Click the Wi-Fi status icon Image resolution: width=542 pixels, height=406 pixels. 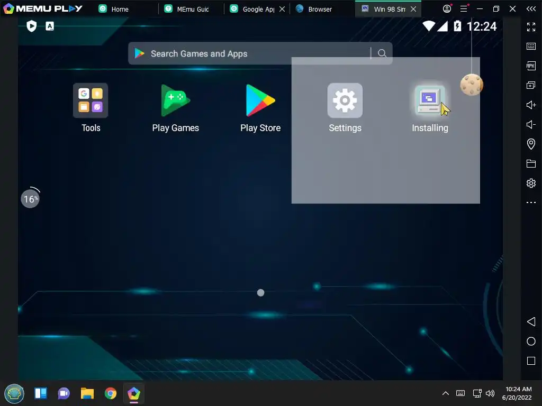(x=429, y=26)
